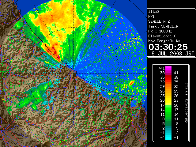Click the 'PPI' scan type text
The image size is (196, 147).
(151, 17)
